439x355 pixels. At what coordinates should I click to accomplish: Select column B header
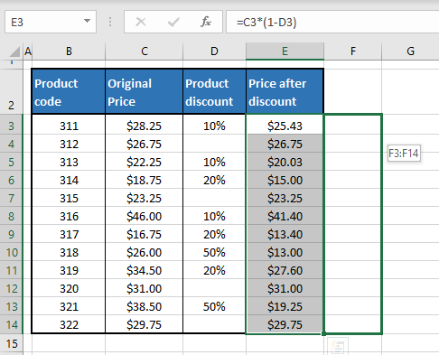click(x=69, y=51)
